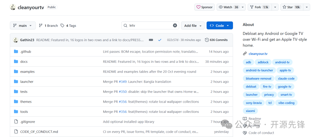Screen dimensions: 315x137
Task: Click the folder icon beside docs
Action: [x=16, y=61]
